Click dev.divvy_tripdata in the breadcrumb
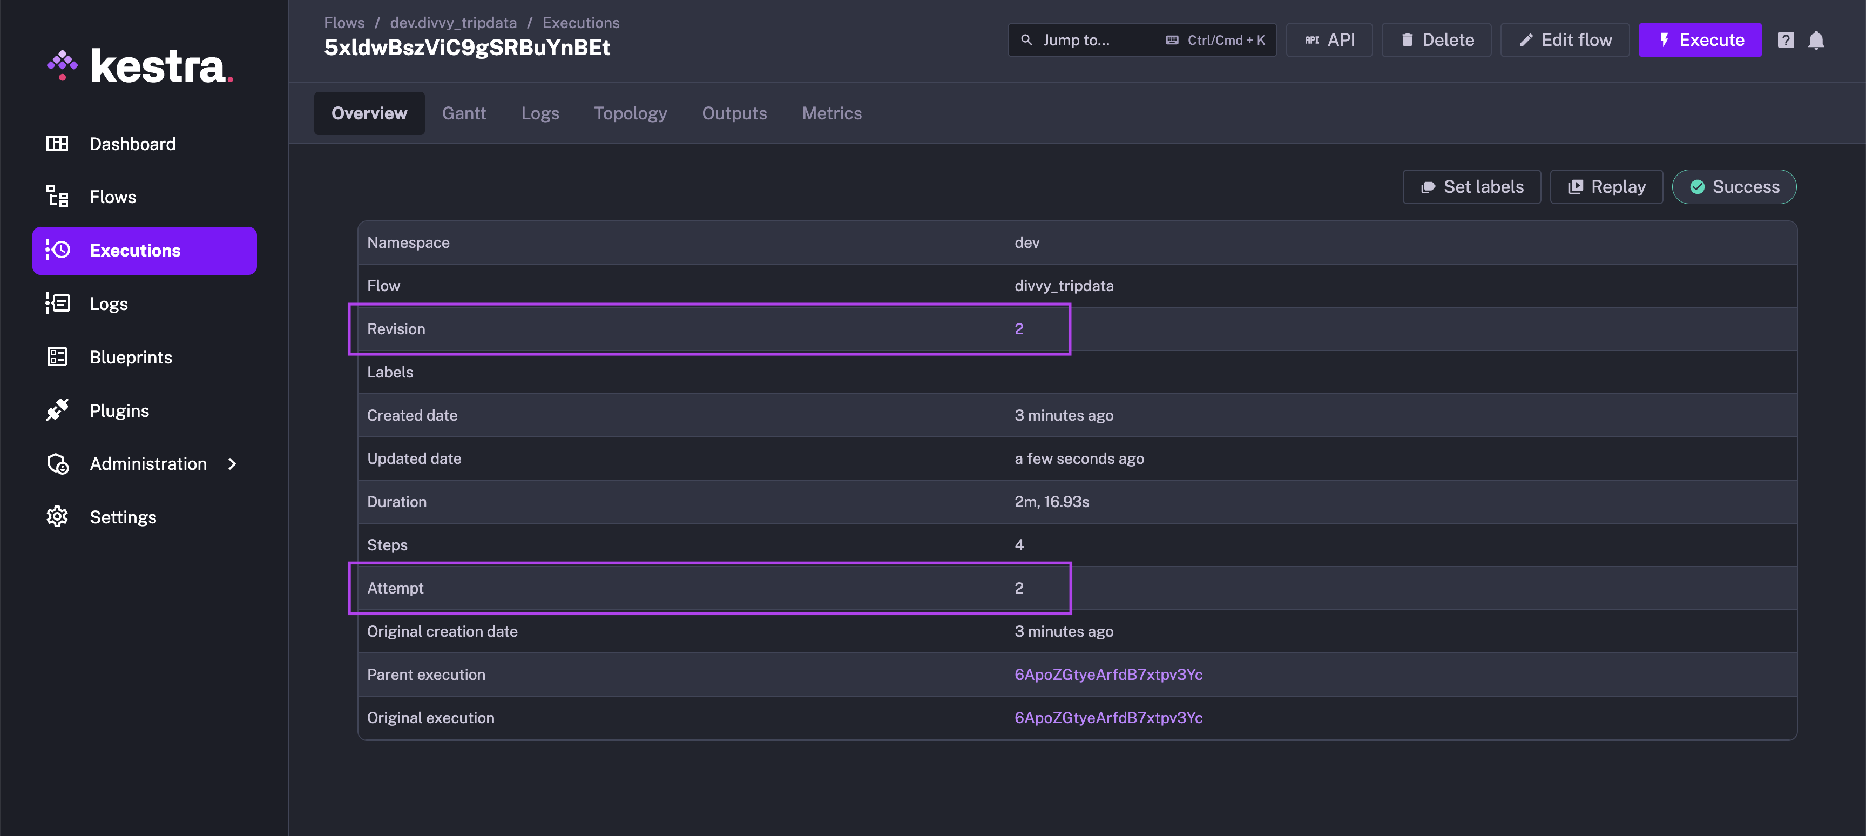 coord(453,23)
